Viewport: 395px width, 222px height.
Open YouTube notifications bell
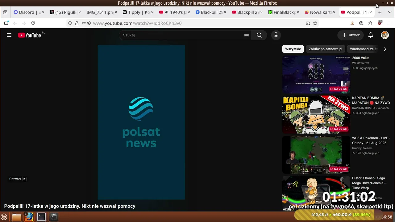coord(371,35)
